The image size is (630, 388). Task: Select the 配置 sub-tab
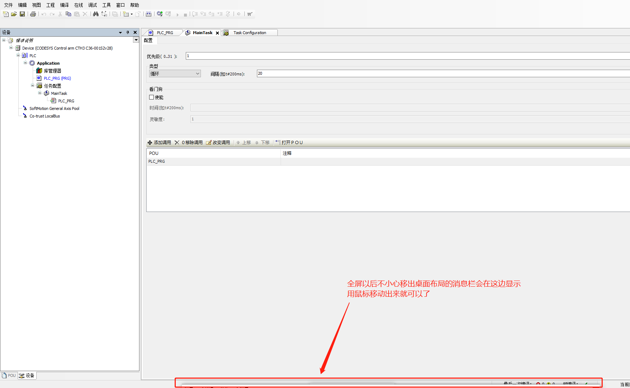(x=148, y=40)
